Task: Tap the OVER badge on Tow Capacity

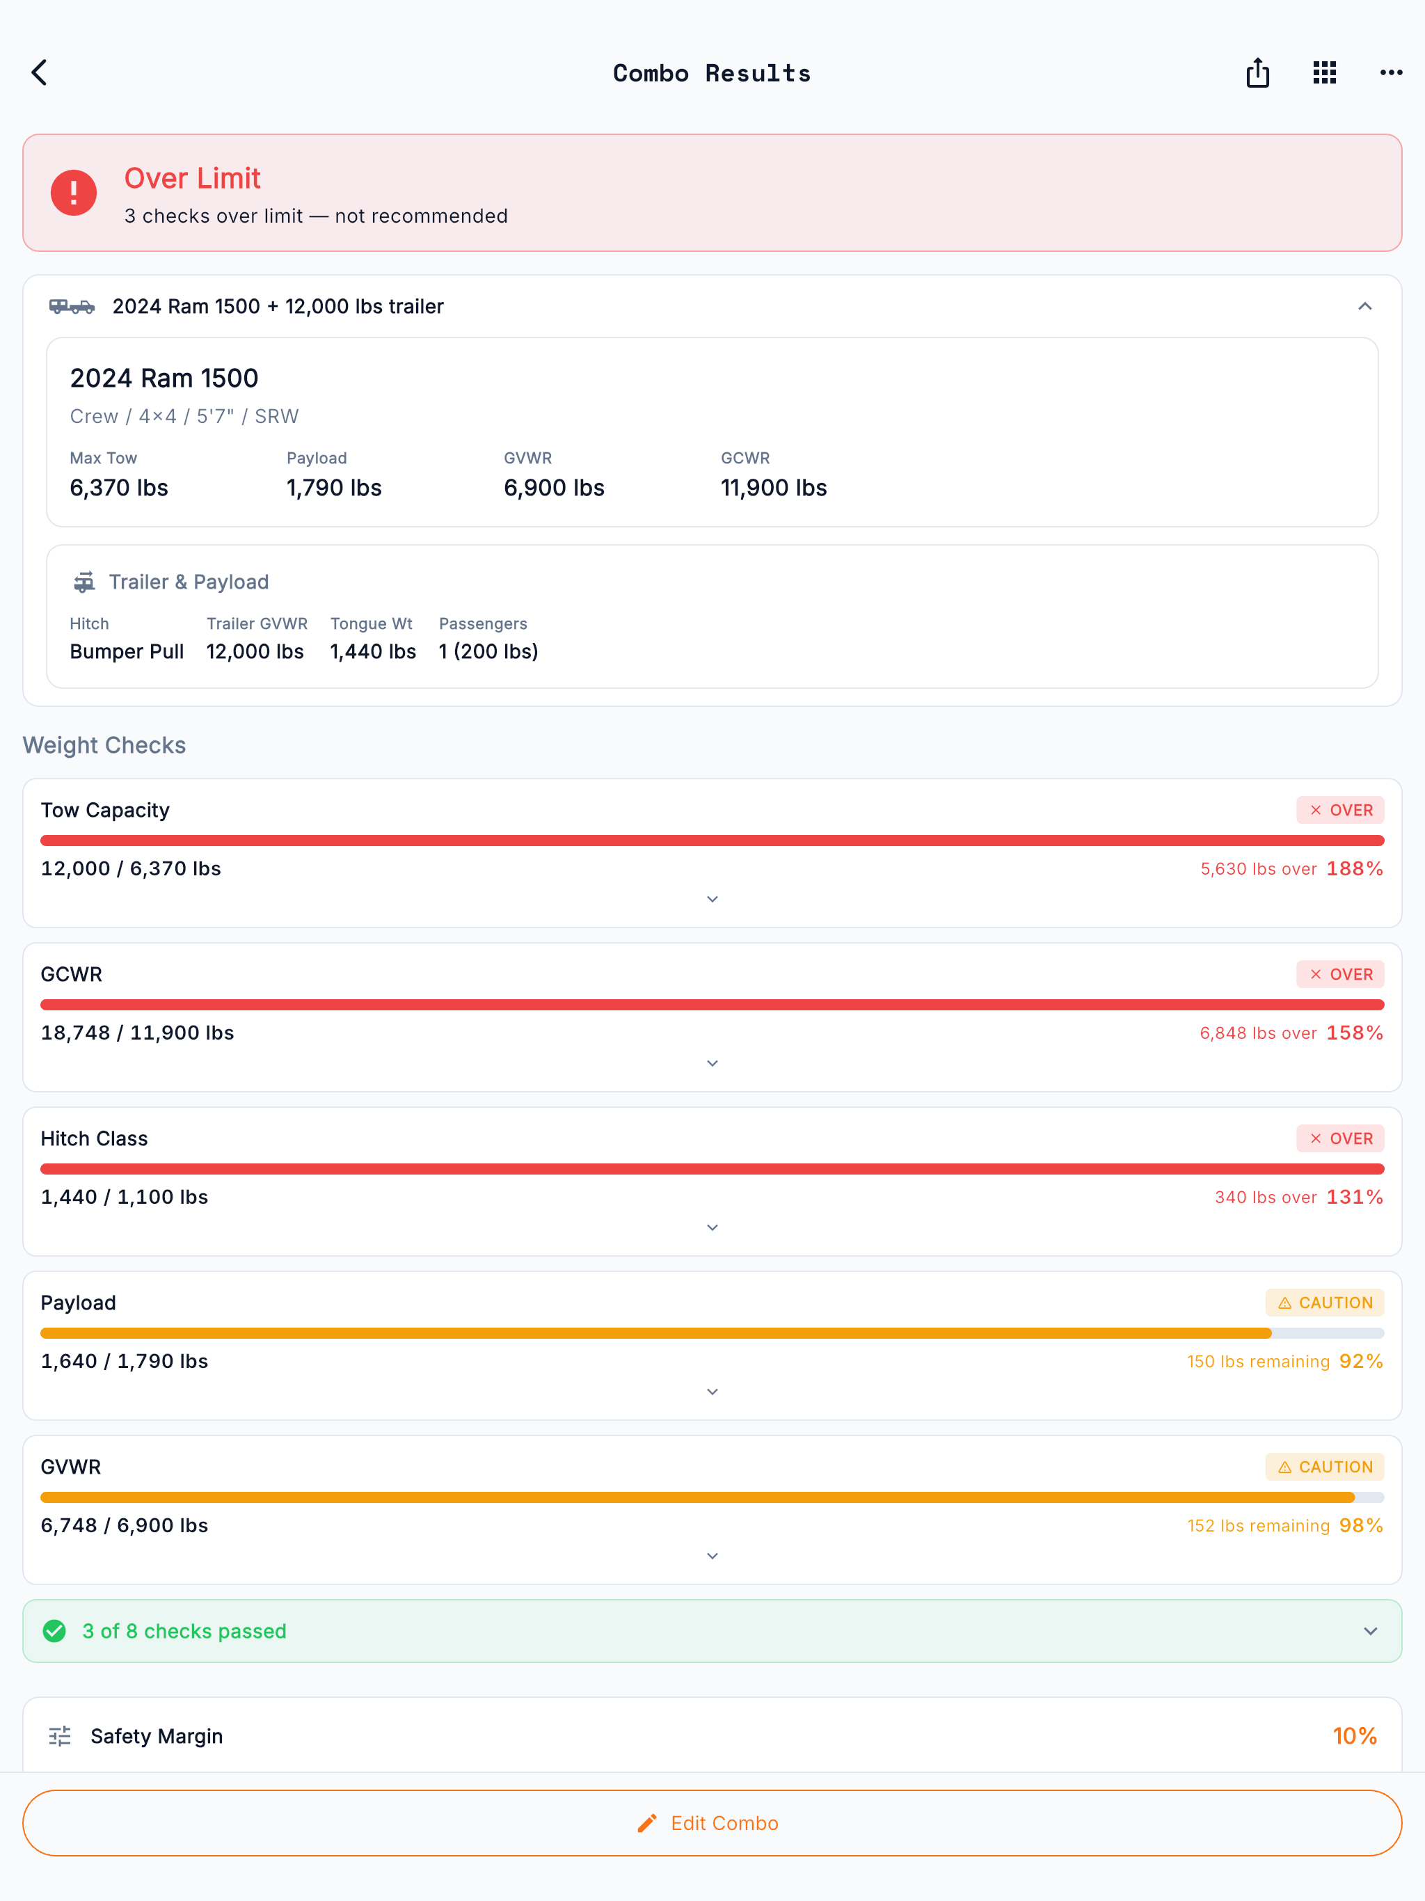Action: coord(1340,811)
